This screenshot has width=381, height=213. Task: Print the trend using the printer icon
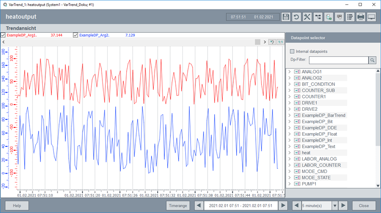pos(361,17)
